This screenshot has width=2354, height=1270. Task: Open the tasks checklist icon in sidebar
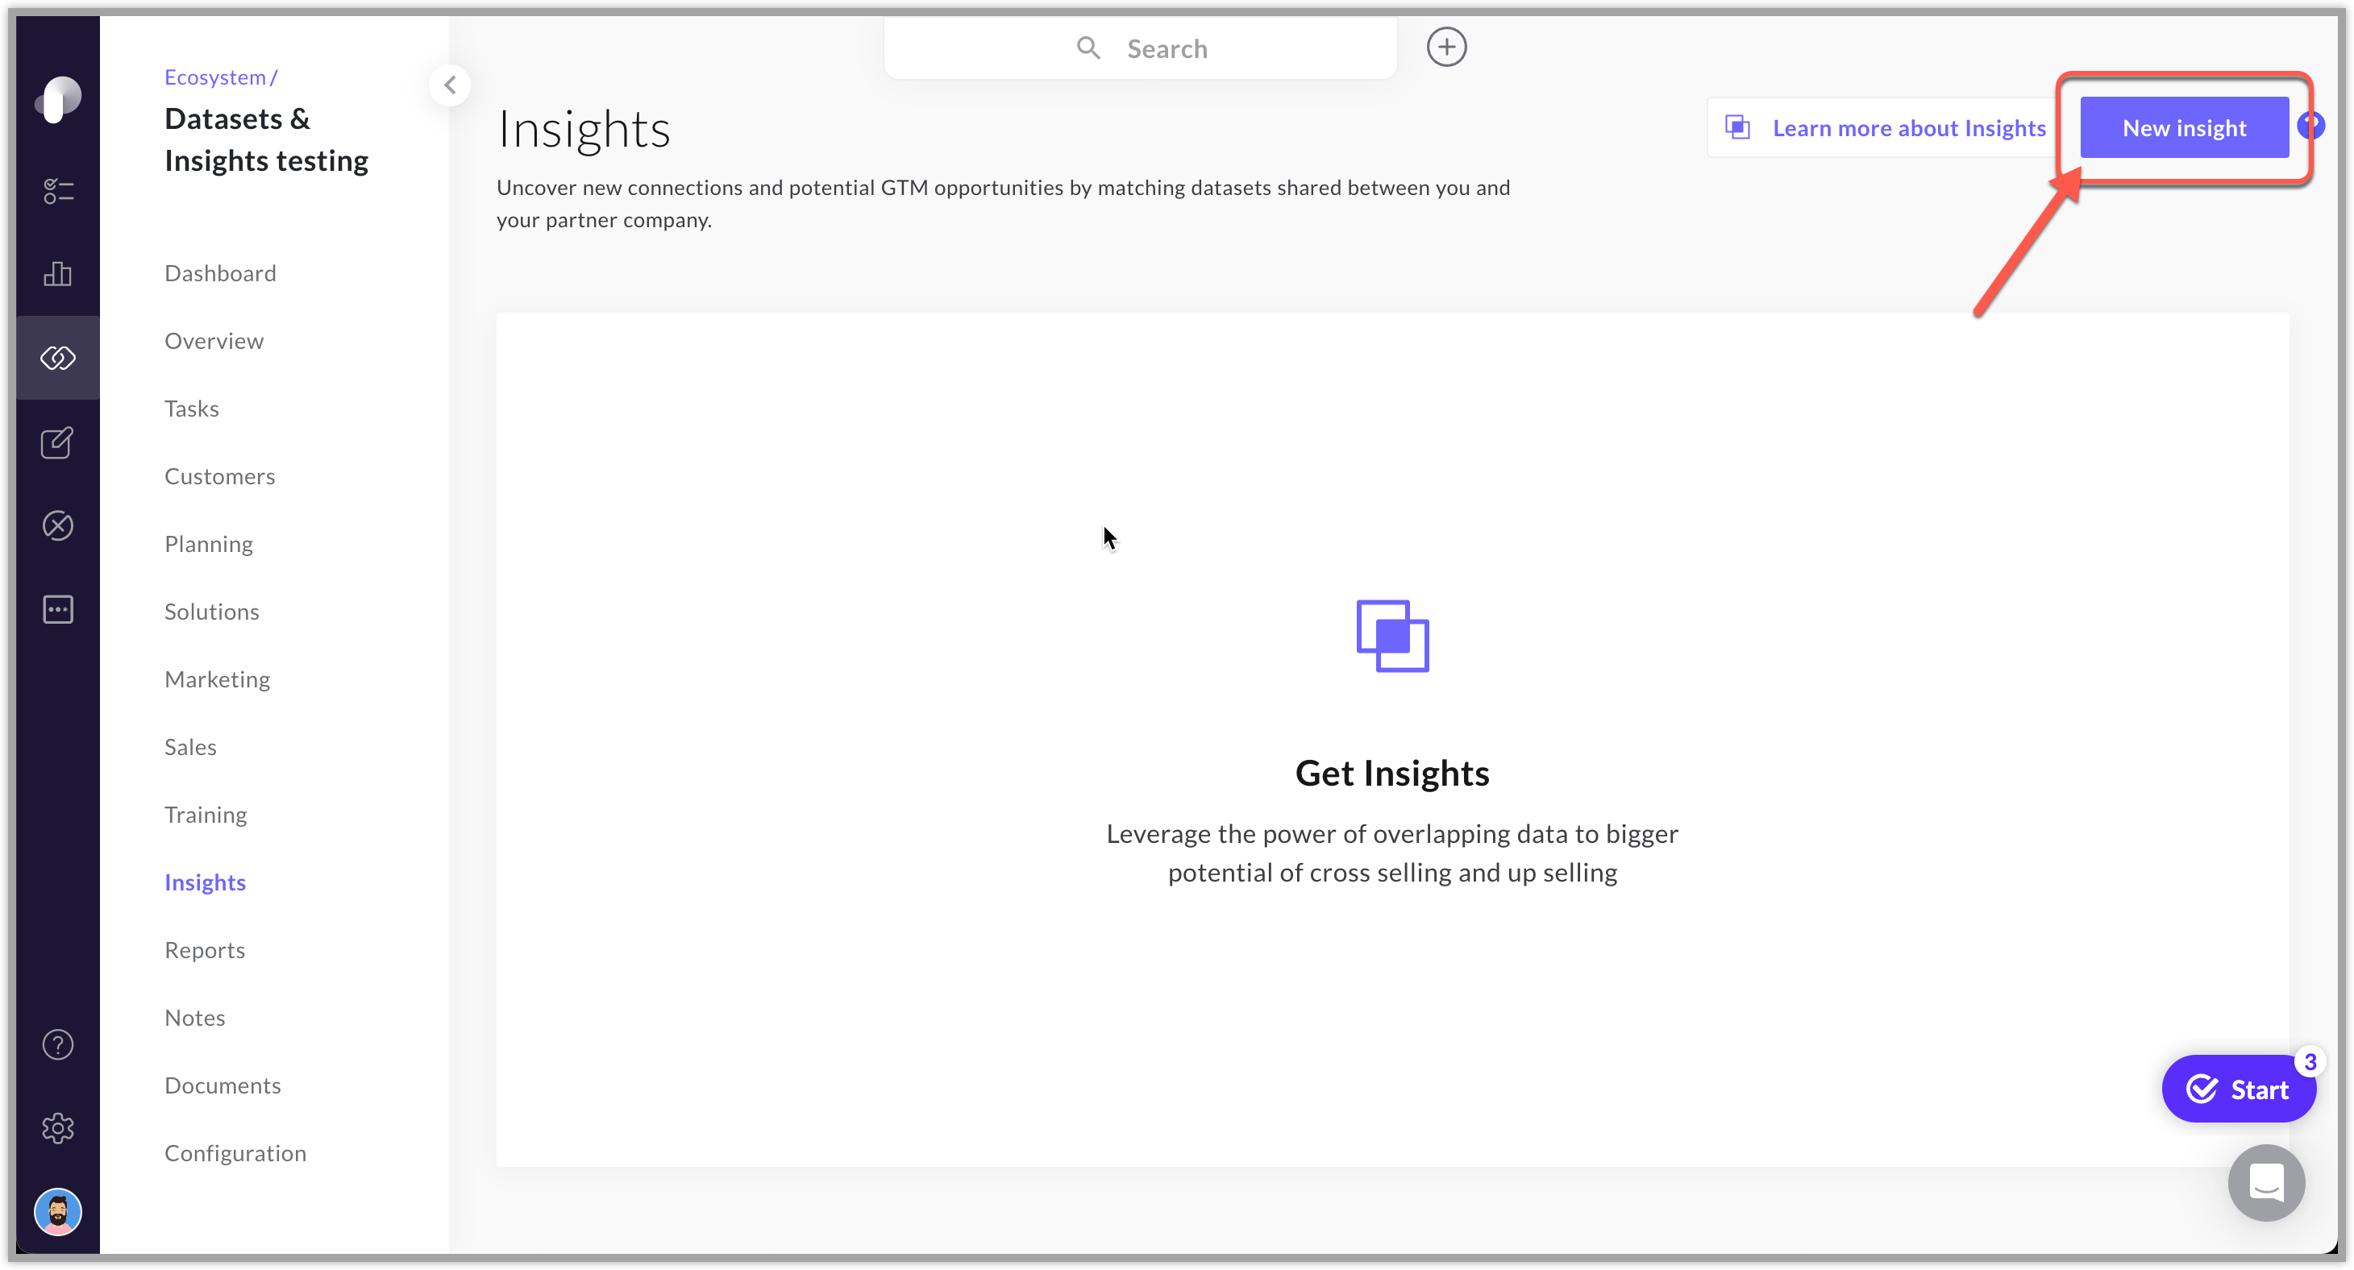(57, 191)
